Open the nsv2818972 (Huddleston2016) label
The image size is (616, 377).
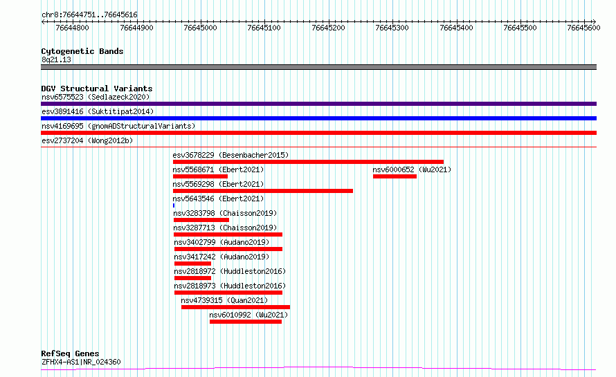click(230, 271)
